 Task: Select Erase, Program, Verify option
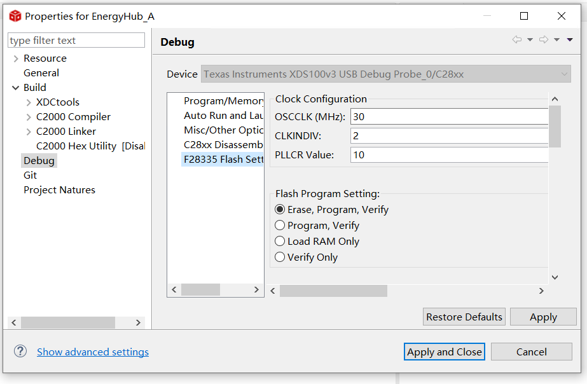coord(280,210)
